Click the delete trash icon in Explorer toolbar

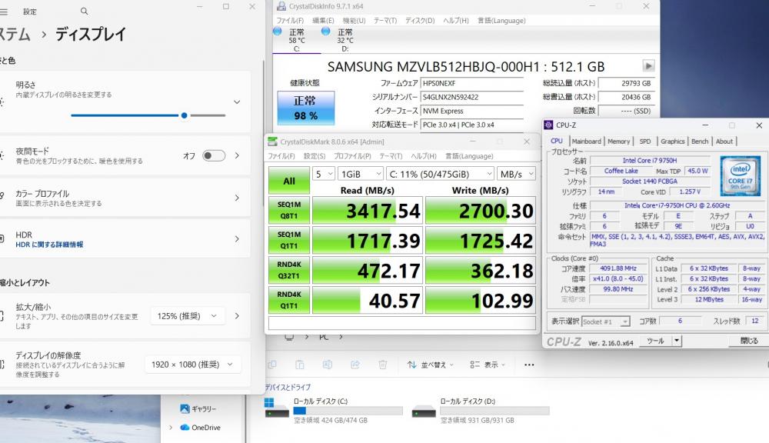[x=382, y=365]
